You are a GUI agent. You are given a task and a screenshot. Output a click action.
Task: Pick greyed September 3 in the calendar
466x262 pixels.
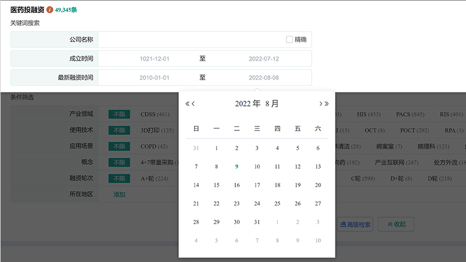(x=318, y=222)
